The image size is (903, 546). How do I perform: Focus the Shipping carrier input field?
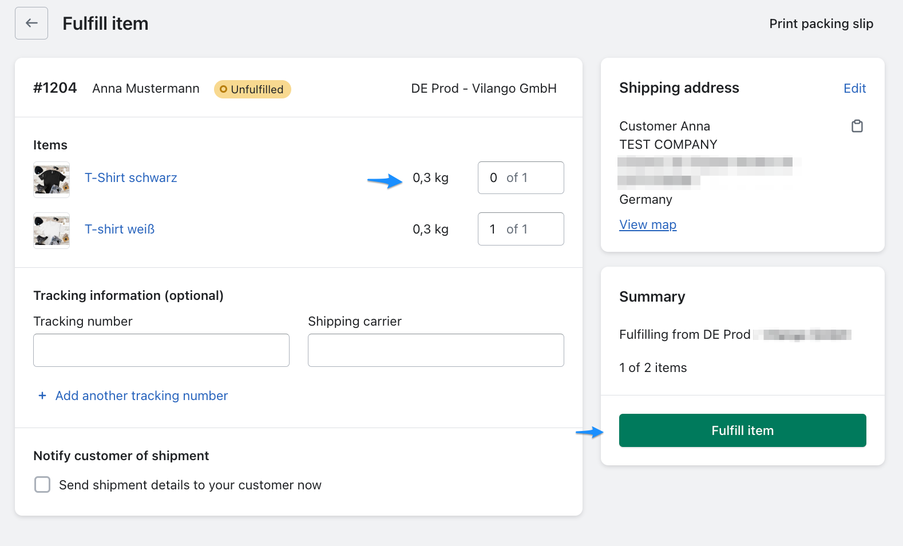pos(435,350)
